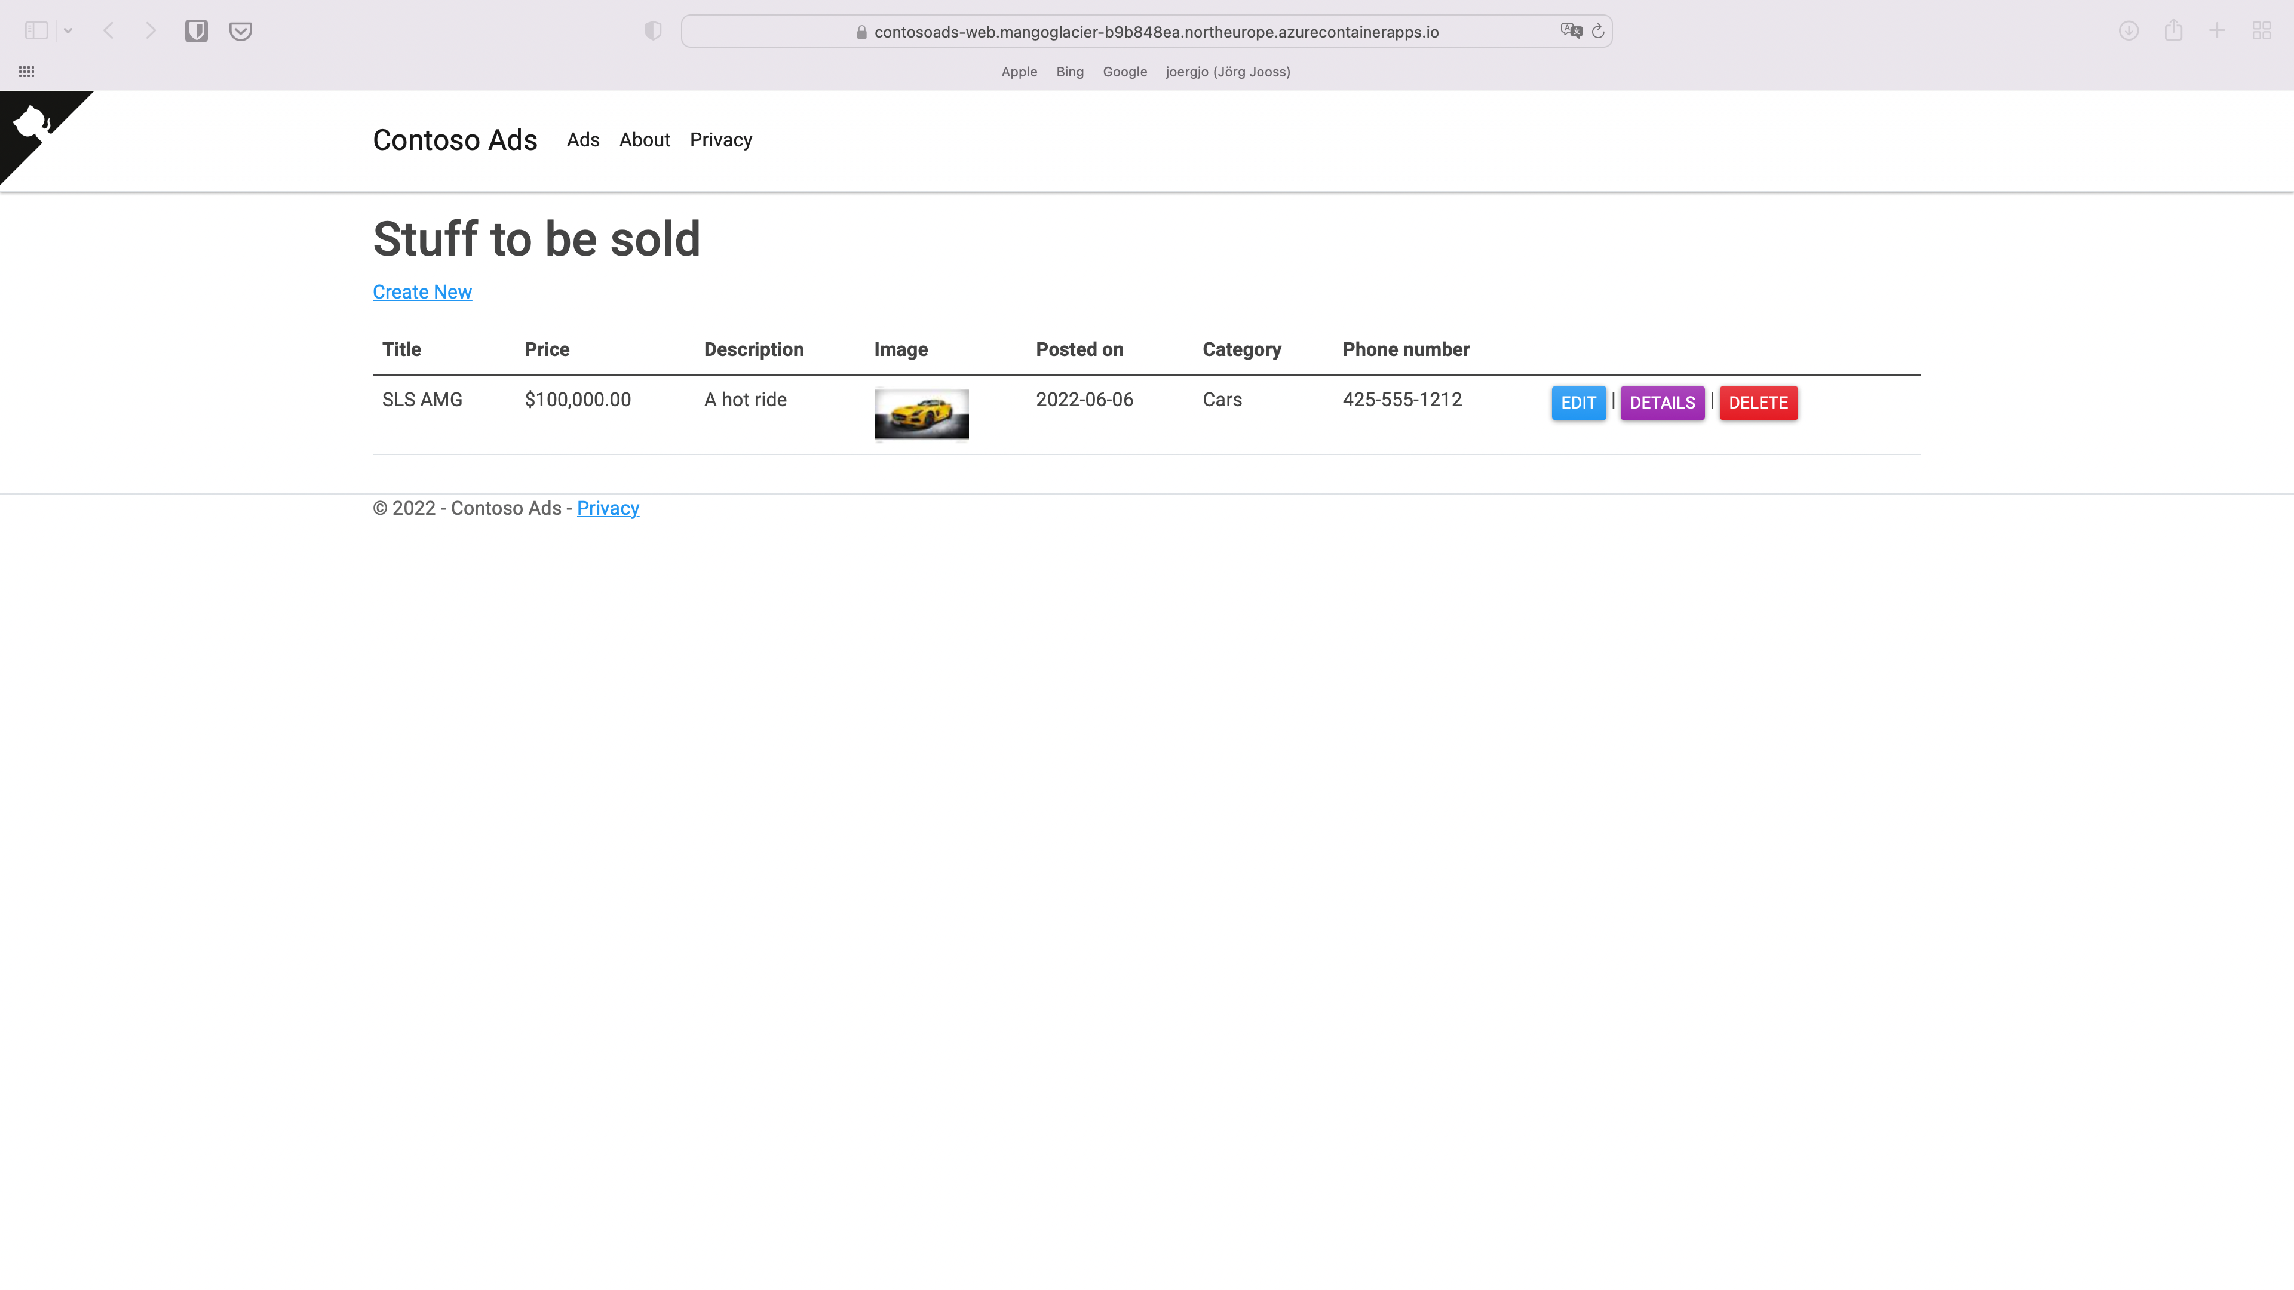
Task: Open DETAILS for SLS AMG listing
Action: click(x=1662, y=403)
